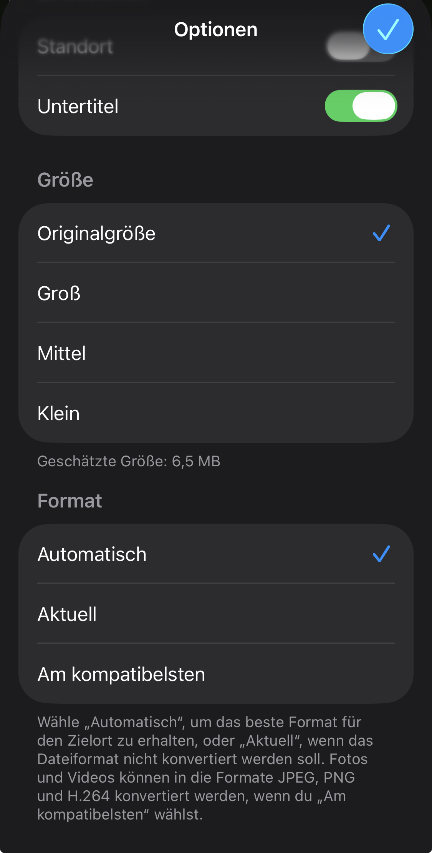Set format to Automatisch
432x853 pixels.
(92, 554)
